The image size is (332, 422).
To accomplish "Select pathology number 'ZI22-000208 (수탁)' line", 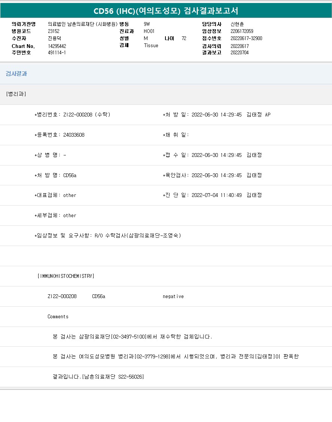I will tap(72, 115).
